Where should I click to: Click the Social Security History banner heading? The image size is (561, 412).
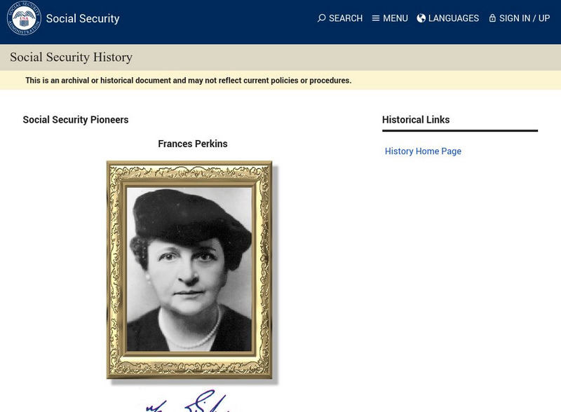click(71, 57)
